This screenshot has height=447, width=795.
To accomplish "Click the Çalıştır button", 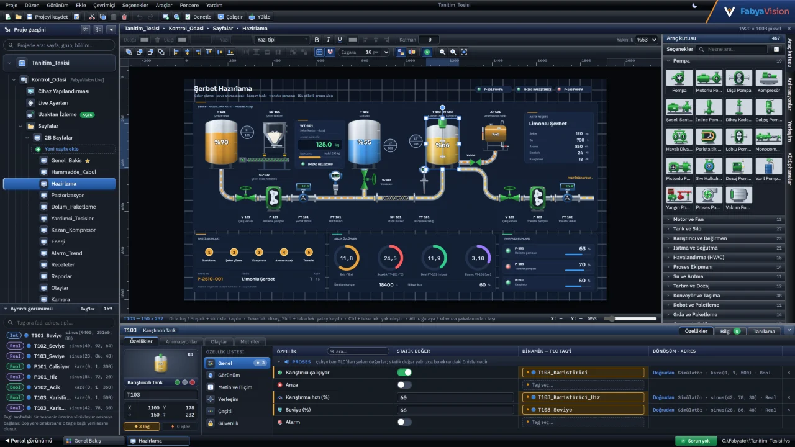I will pos(230,17).
